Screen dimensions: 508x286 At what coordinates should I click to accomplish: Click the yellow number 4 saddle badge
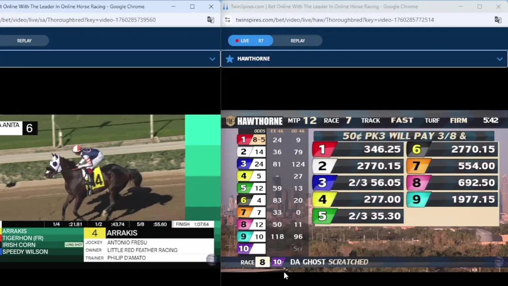[x=95, y=233]
